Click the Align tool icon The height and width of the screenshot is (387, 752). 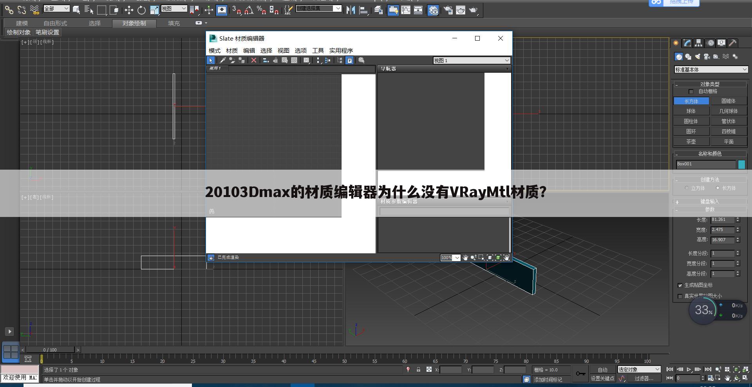363,10
